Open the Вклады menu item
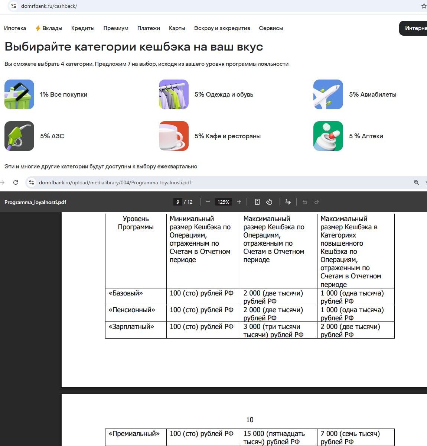 pos(49,28)
